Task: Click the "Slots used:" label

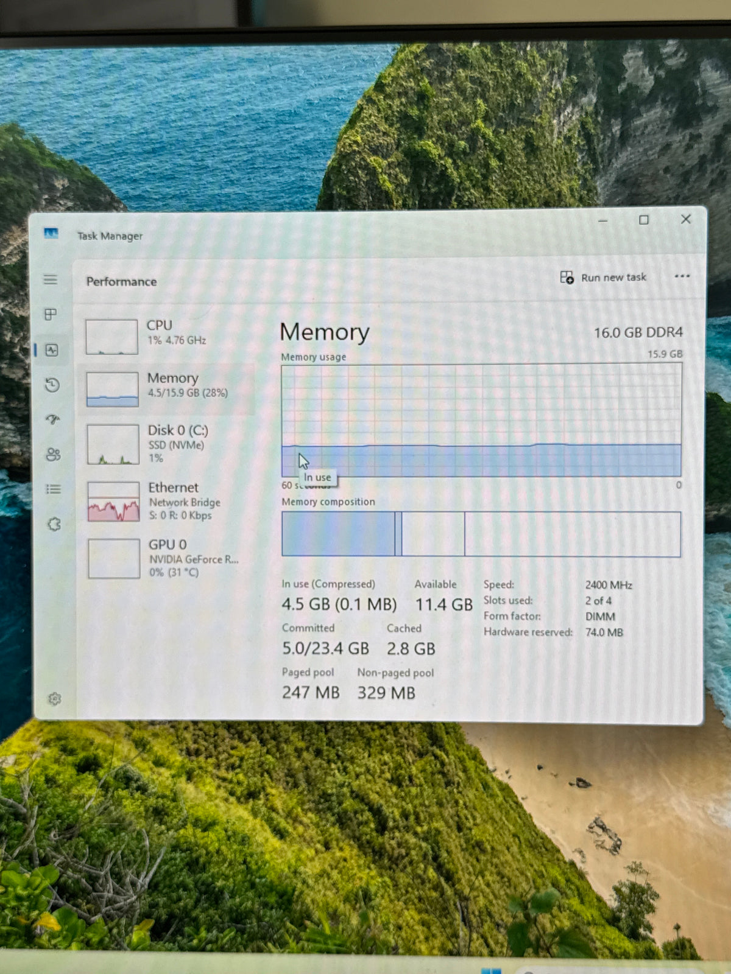Action: click(x=508, y=600)
